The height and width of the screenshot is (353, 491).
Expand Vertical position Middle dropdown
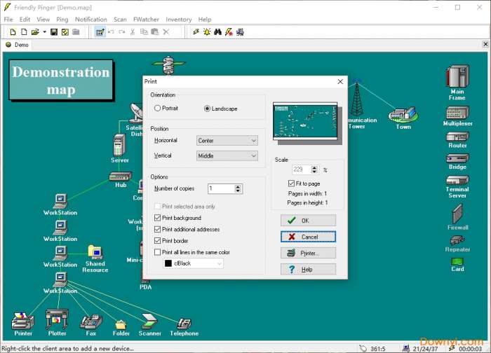(227, 156)
